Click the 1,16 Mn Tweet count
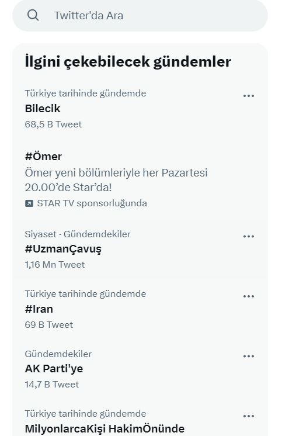 (x=55, y=264)
